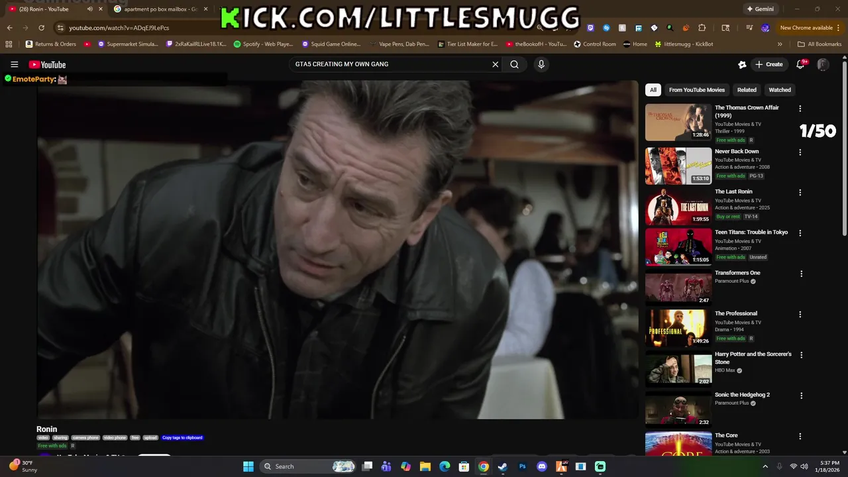848x477 pixels.
Task: Go to the YouTube home logo
Action: pyautogui.click(x=47, y=64)
